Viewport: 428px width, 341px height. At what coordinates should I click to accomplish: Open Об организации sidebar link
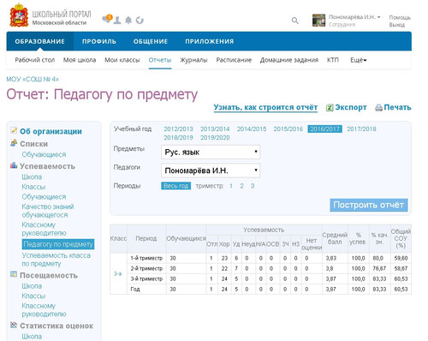pyautogui.click(x=51, y=131)
